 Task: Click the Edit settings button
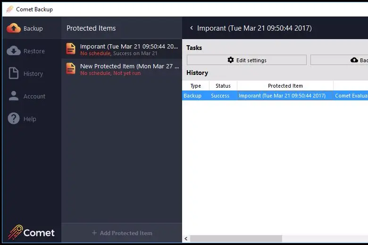point(247,60)
